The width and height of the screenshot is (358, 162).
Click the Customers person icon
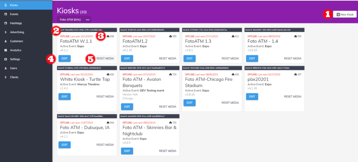[x=6, y=41]
